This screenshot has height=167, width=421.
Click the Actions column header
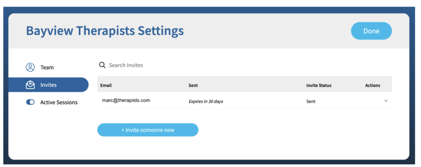coord(372,86)
